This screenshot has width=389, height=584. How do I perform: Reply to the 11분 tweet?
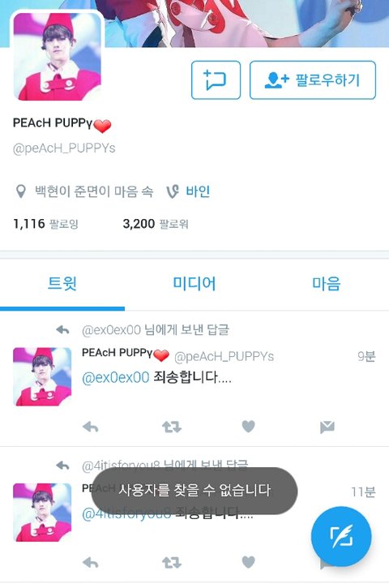(91, 562)
